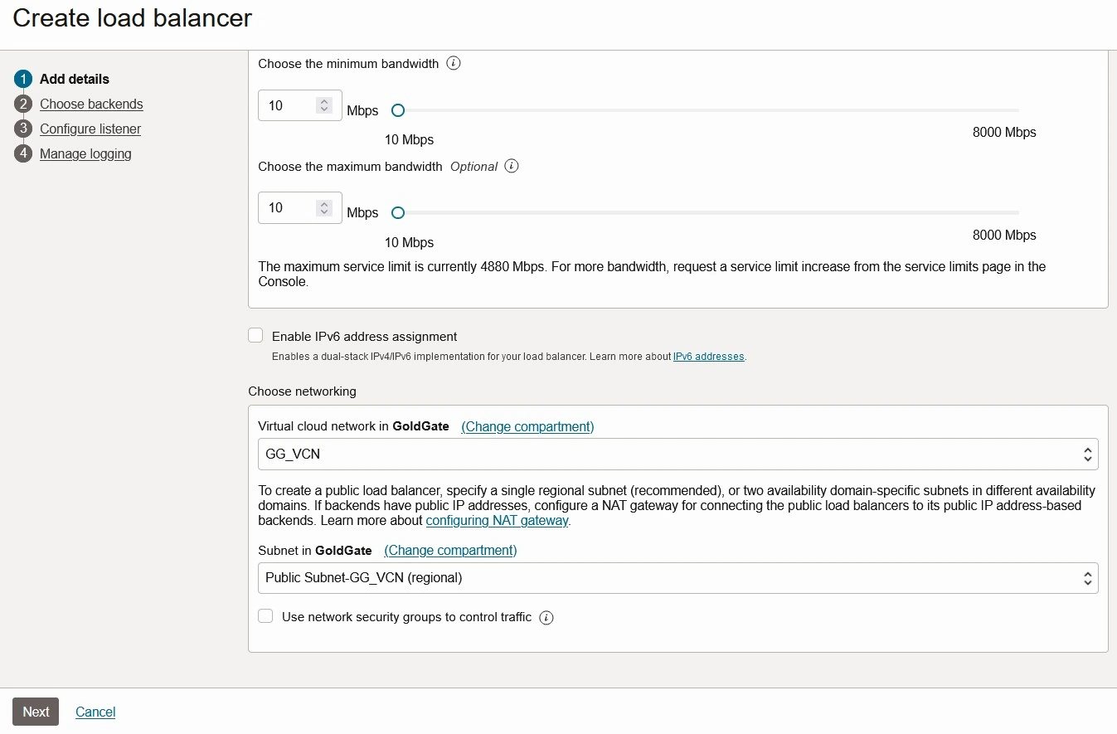Click the step 2 circle beside Choose backends
This screenshot has height=734, width=1117.
tap(23, 104)
